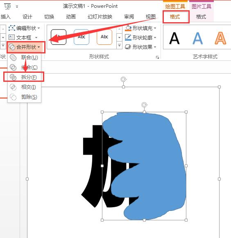The height and width of the screenshot is (238, 231).
Task: Click the blue shape's top-left corner handle
Action: [102, 112]
